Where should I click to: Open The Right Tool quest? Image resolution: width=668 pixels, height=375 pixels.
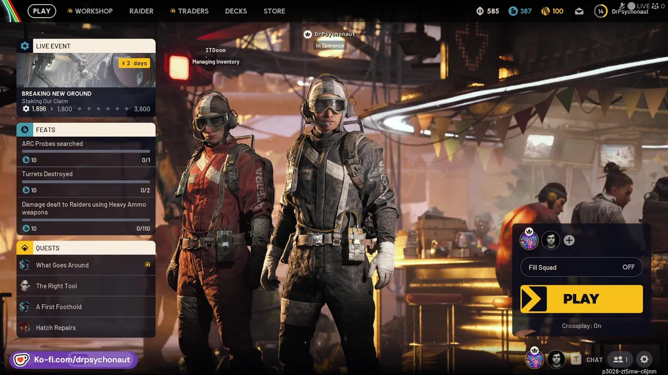86,286
